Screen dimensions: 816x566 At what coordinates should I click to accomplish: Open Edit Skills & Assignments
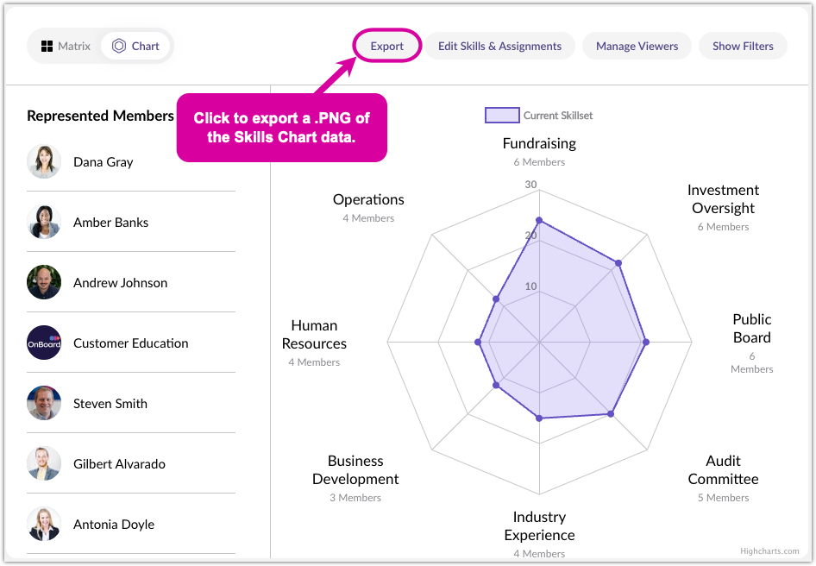click(x=499, y=46)
